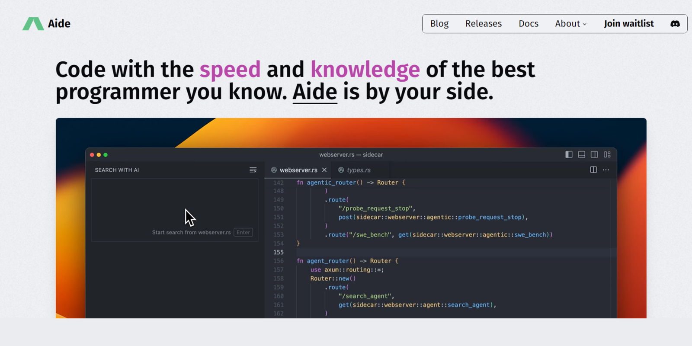Open the editor more actions ellipsis

(x=606, y=170)
